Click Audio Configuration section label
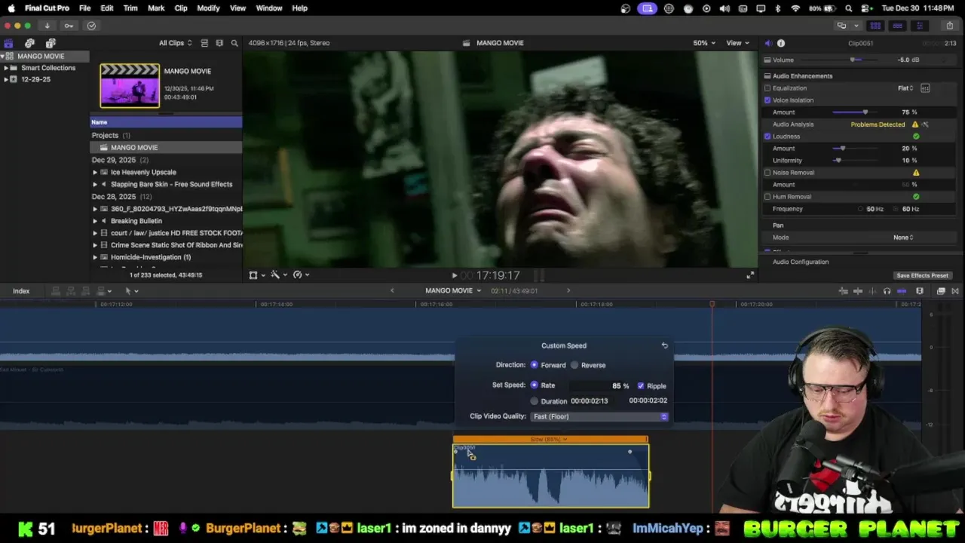 tap(801, 262)
